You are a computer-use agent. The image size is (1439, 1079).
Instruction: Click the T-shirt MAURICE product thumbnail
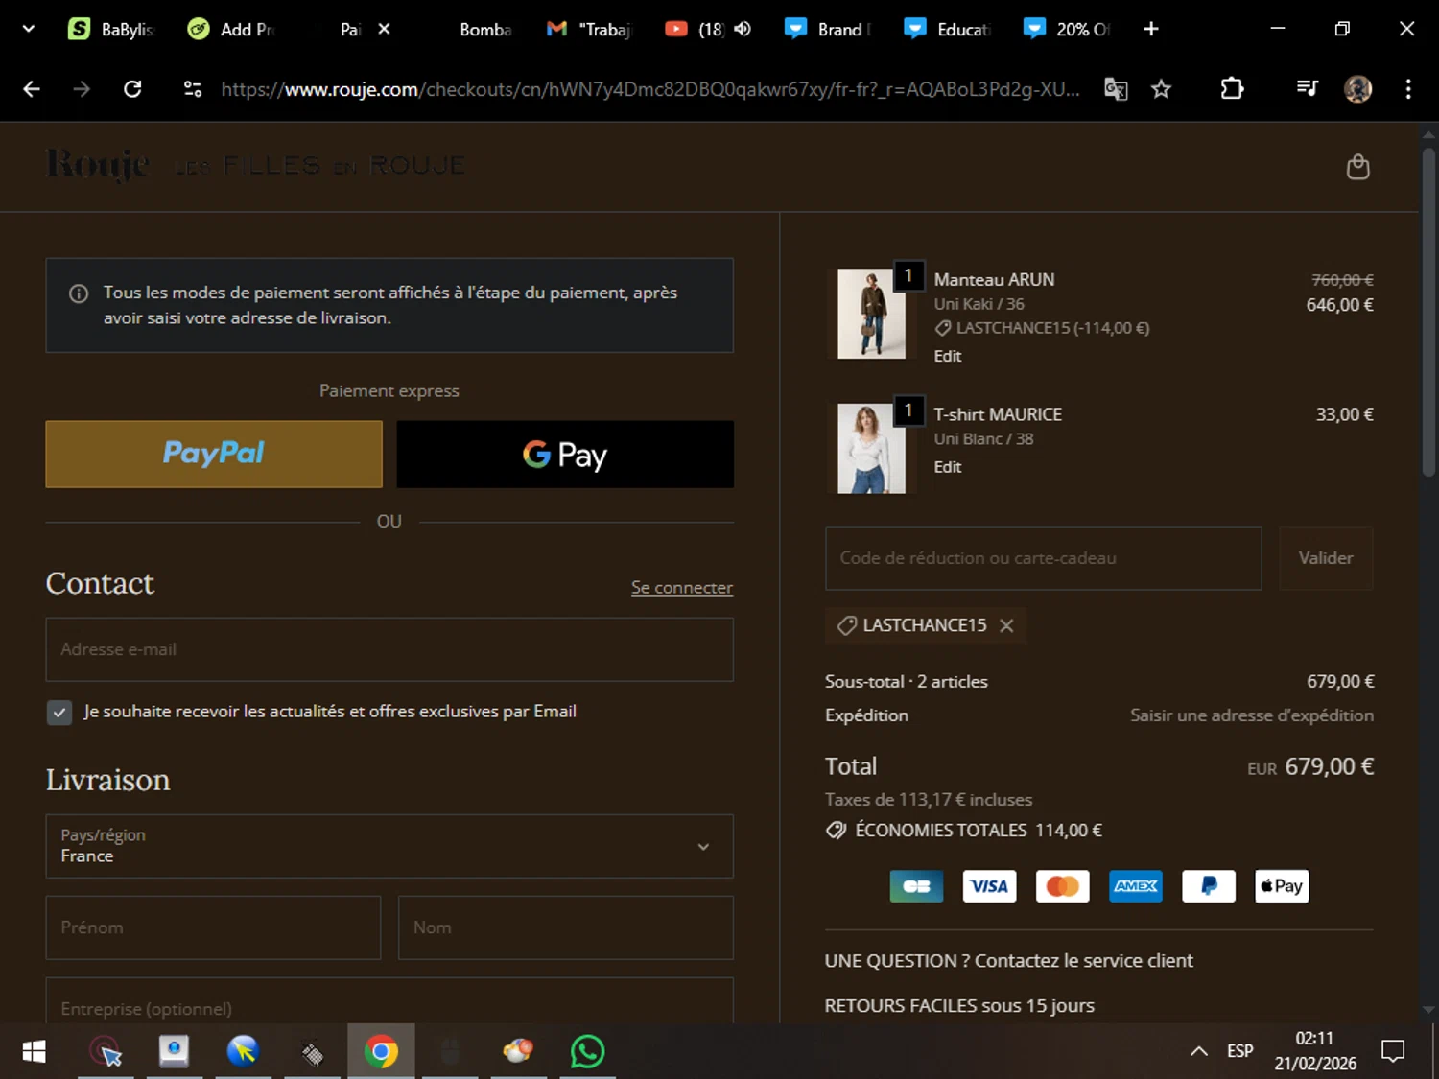tap(871, 449)
